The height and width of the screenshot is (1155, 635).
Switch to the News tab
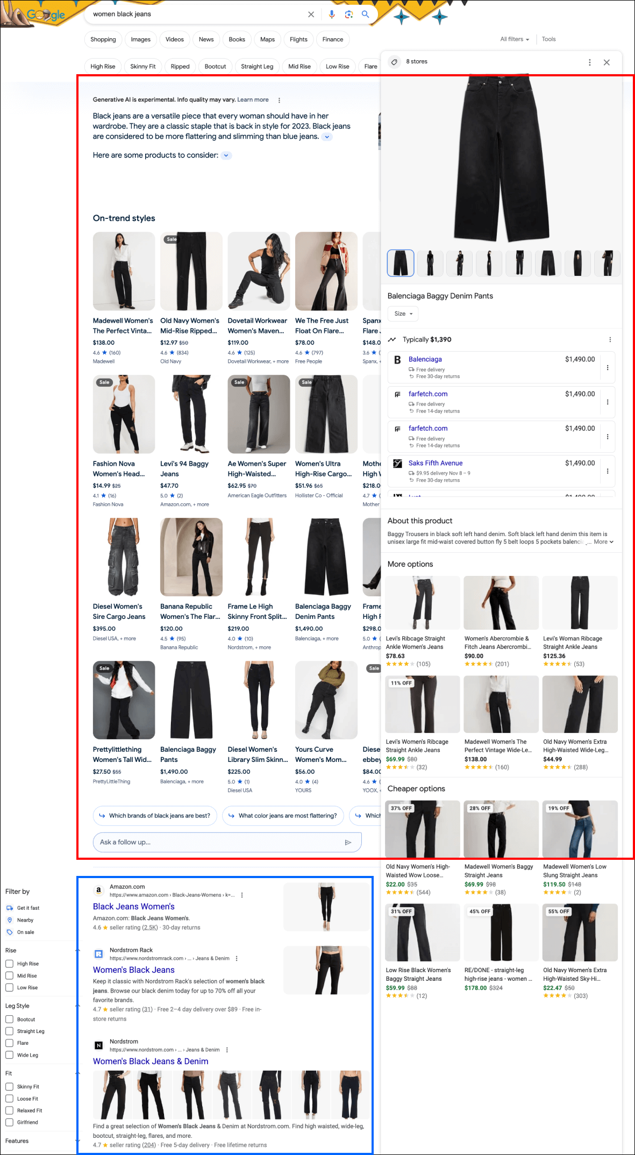tap(206, 40)
